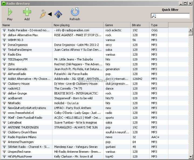Click the Generationado signal icon
The image size is (194, 160).
tap(4, 69)
